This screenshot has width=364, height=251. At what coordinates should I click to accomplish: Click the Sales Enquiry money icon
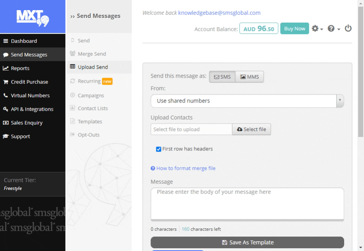[5, 123]
